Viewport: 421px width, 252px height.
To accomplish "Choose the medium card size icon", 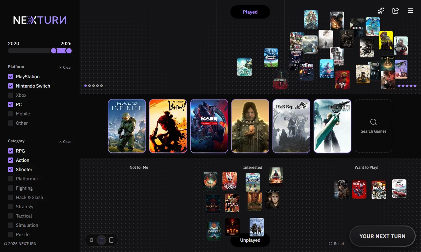I will click(x=101, y=240).
